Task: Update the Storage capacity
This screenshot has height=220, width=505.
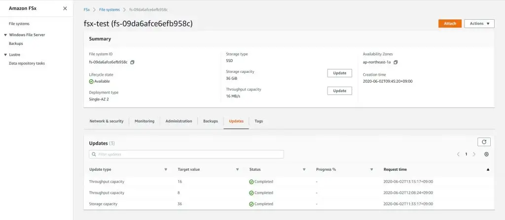Action: (339, 73)
